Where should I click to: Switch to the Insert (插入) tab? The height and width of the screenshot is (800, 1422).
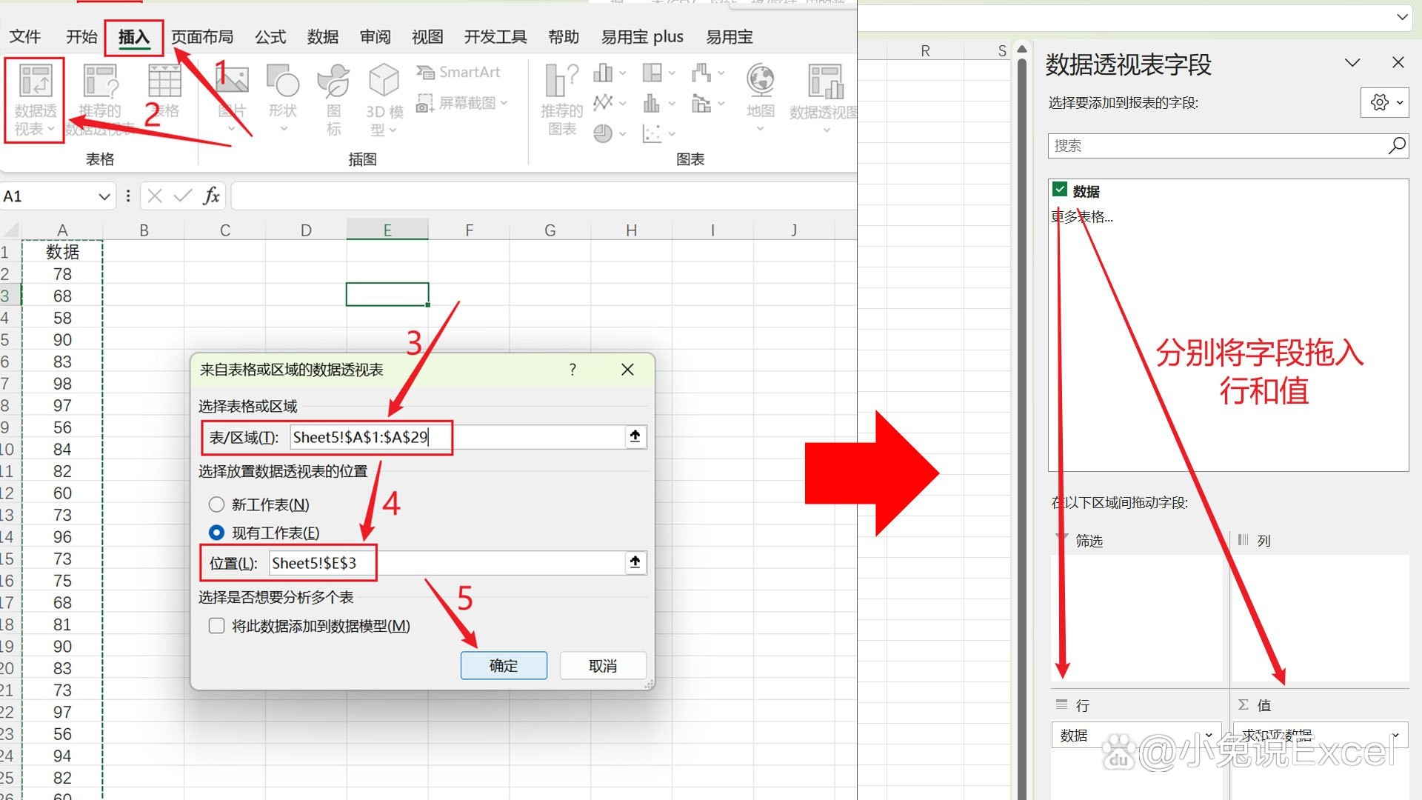coord(134,36)
